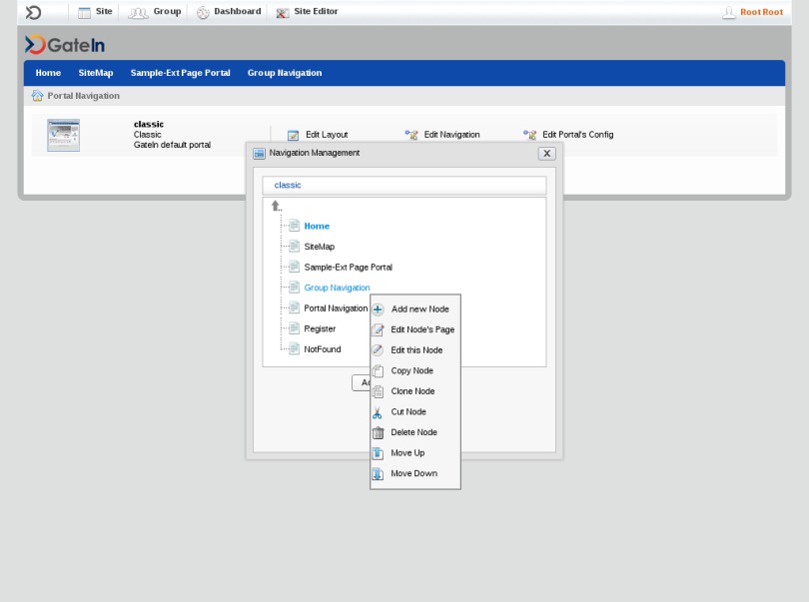The height and width of the screenshot is (602, 809).
Task: Click the Cut Node scissors icon
Action: [378, 412]
